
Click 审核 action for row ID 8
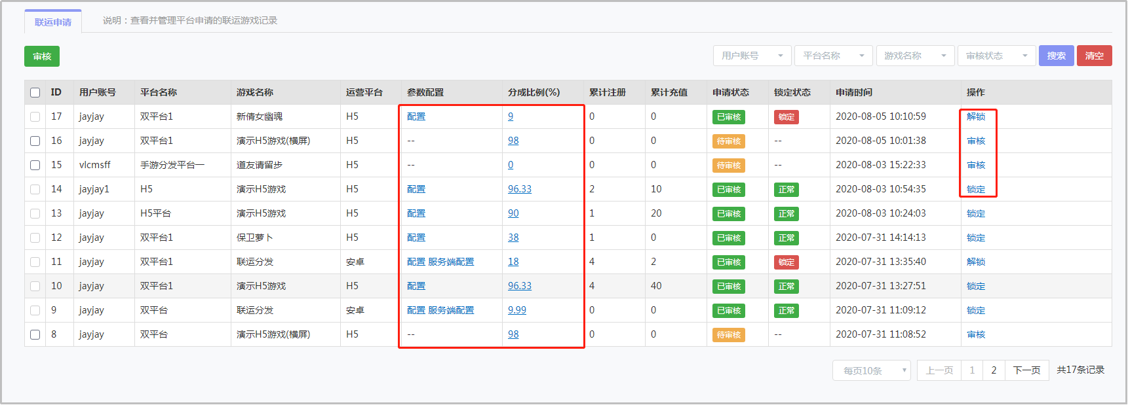(x=976, y=334)
